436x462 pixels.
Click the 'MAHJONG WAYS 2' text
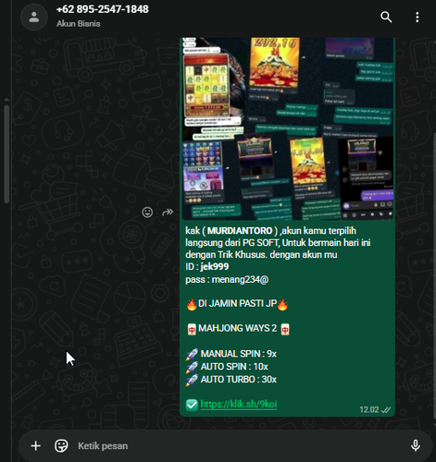(238, 328)
